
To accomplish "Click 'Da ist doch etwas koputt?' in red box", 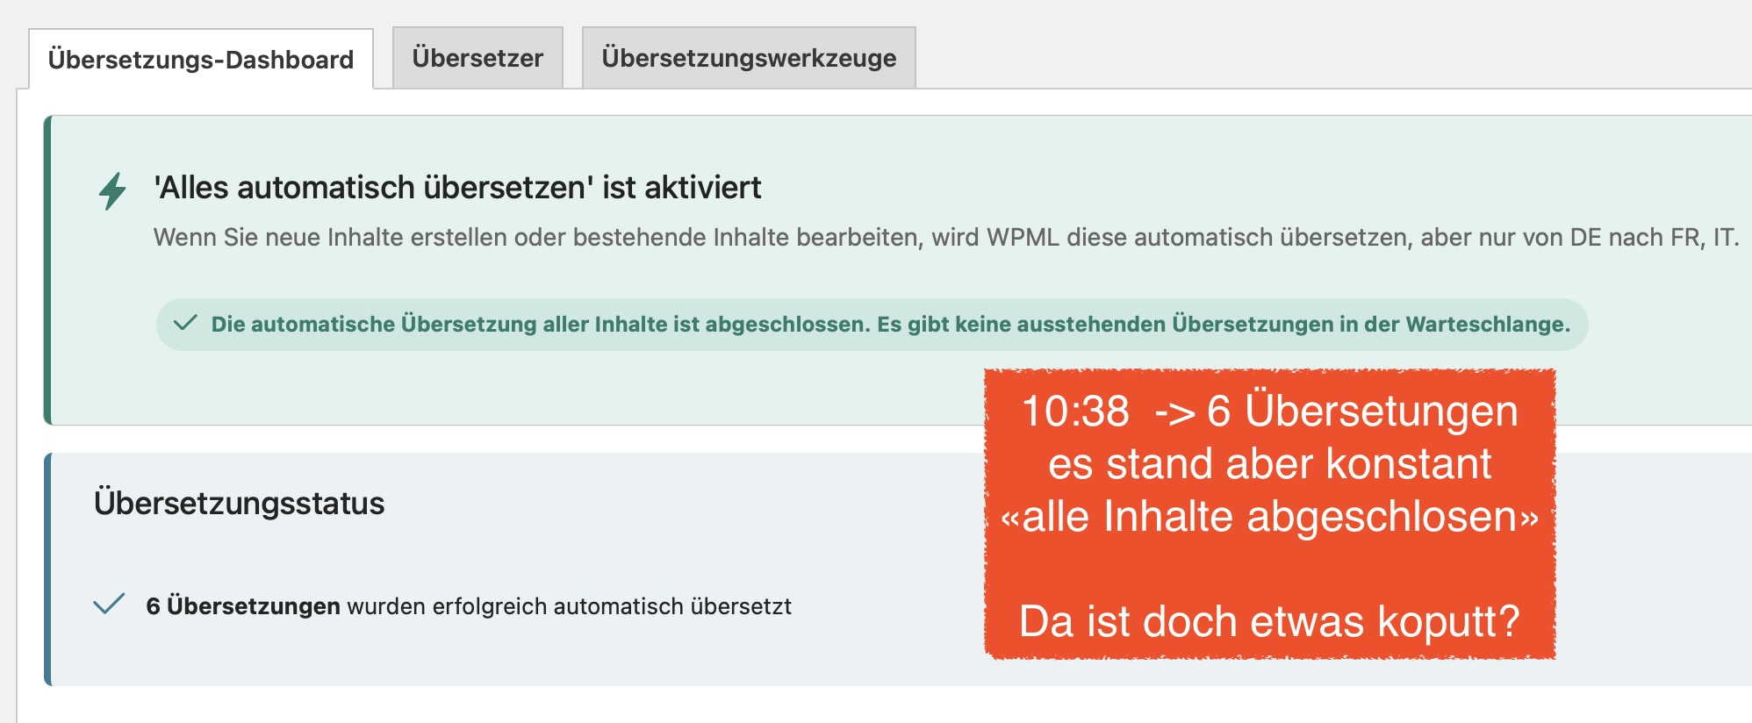I will pyautogui.click(x=1269, y=622).
